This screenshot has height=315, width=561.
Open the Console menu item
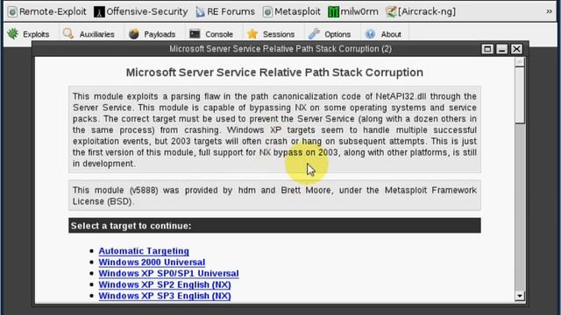(211, 34)
